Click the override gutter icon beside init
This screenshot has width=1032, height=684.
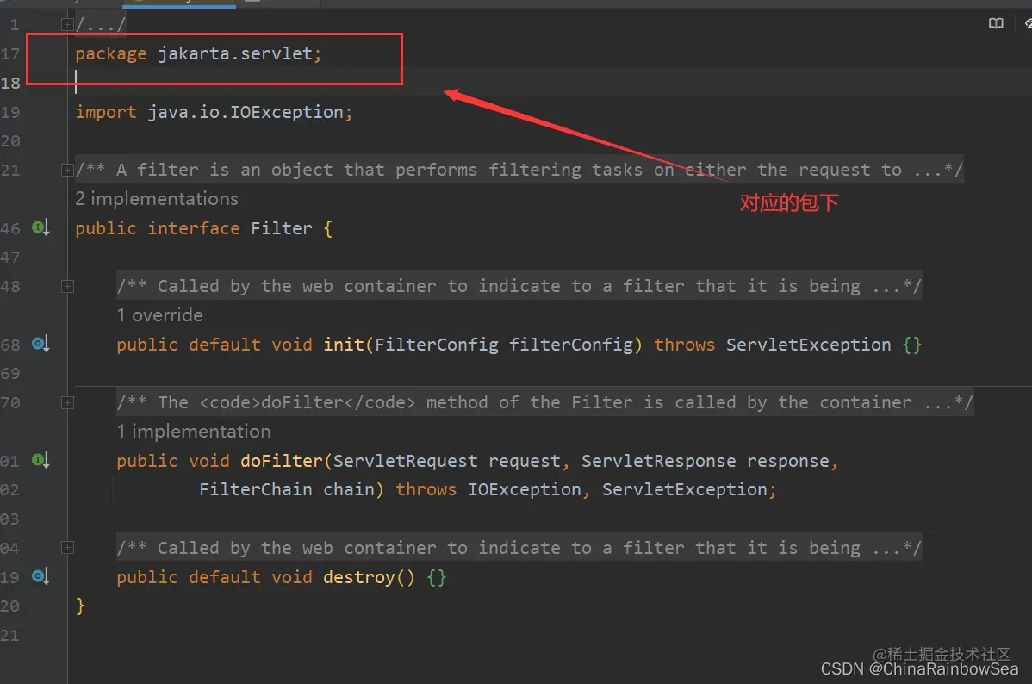[40, 344]
